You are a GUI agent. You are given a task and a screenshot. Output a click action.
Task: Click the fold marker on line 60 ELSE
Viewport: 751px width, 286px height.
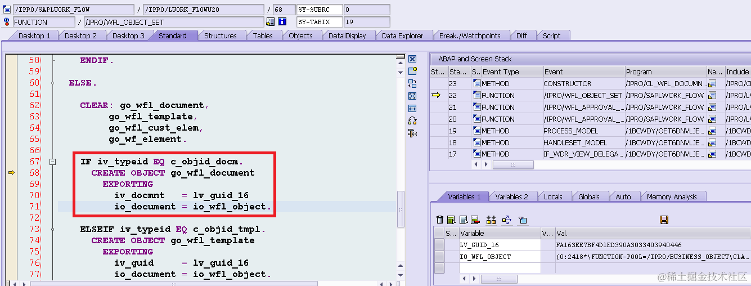pos(53,83)
